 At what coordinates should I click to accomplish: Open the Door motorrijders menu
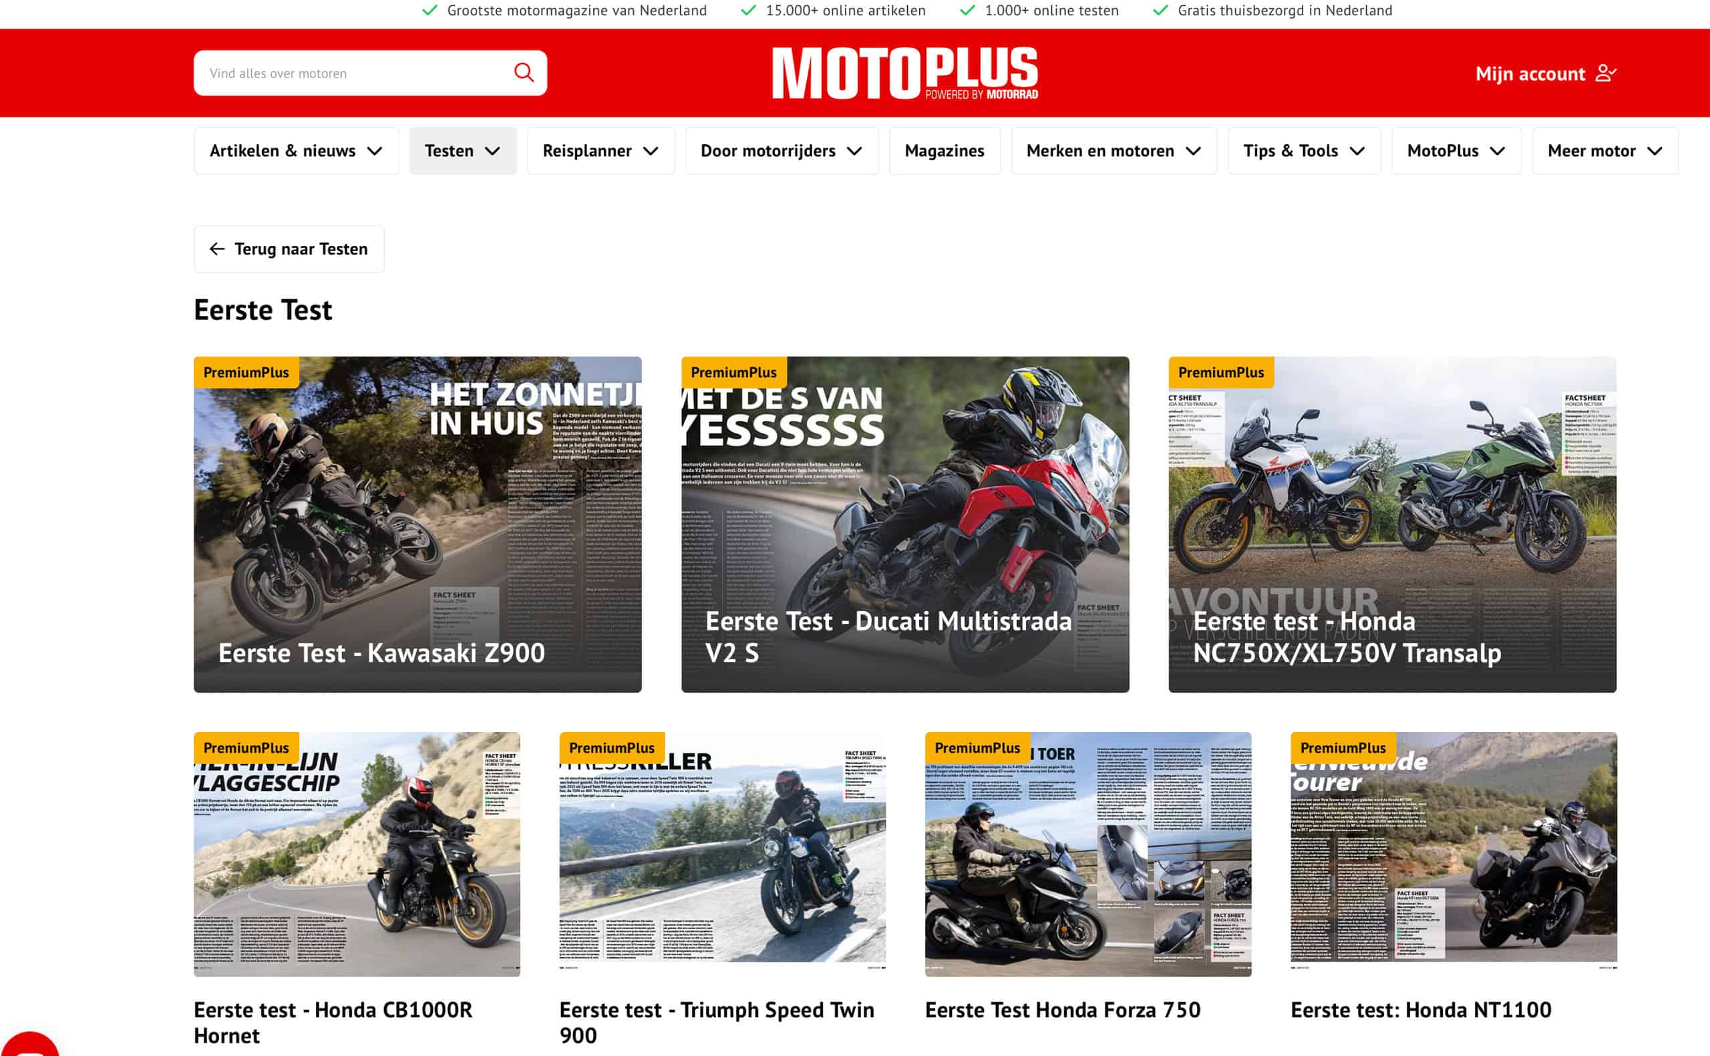(x=782, y=151)
